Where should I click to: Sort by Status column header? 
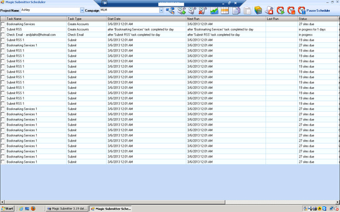(318, 19)
